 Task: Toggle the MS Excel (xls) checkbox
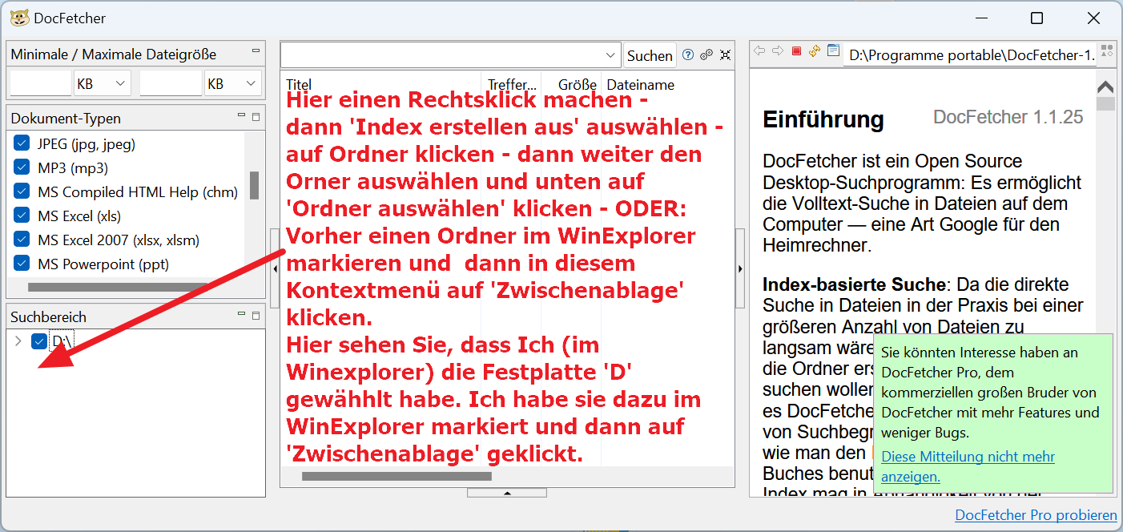coord(22,216)
